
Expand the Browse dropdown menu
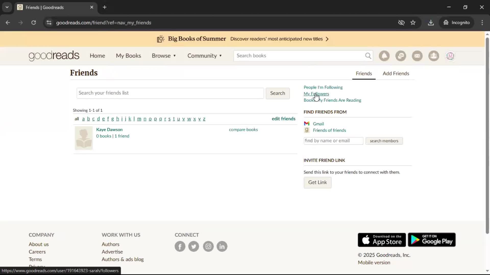164,56
